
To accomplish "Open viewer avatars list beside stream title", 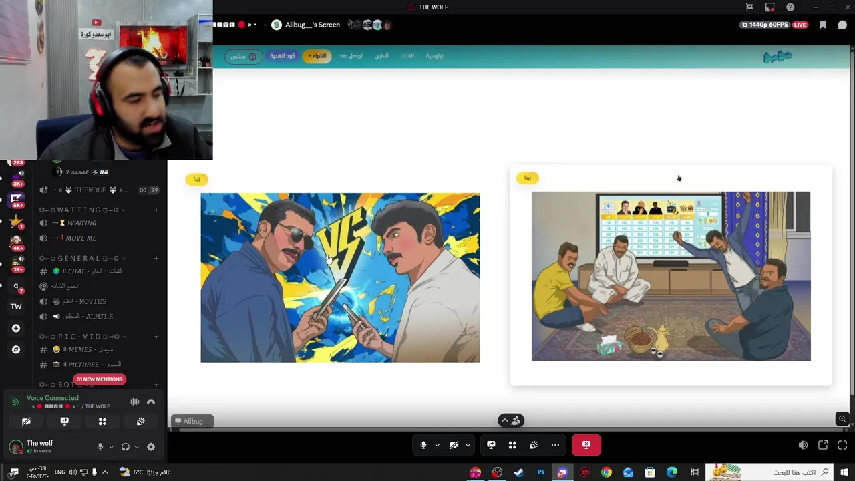I will pyautogui.click(x=369, y=25).
